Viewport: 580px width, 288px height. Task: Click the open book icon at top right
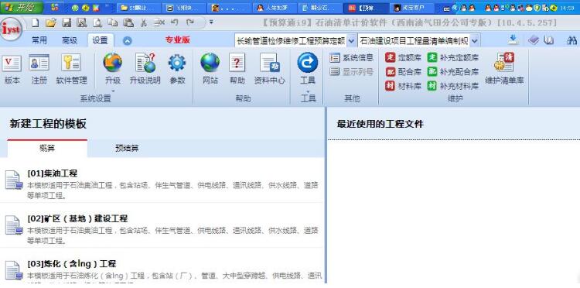click(548, 40)
